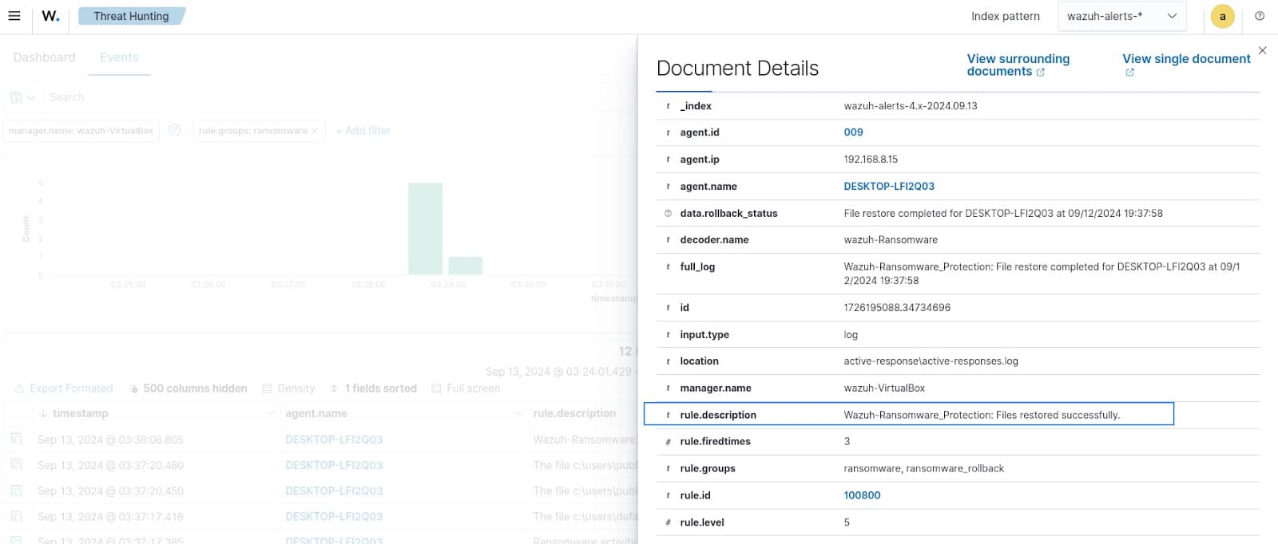Remove the rule.groups ransomware filter

tap(315, 131)
